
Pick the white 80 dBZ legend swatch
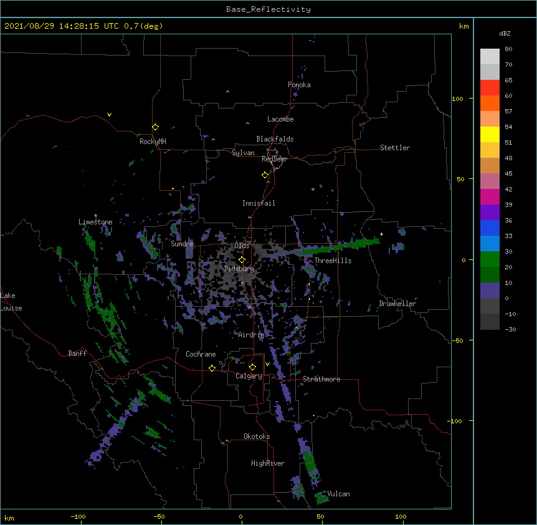pos(490,57)
